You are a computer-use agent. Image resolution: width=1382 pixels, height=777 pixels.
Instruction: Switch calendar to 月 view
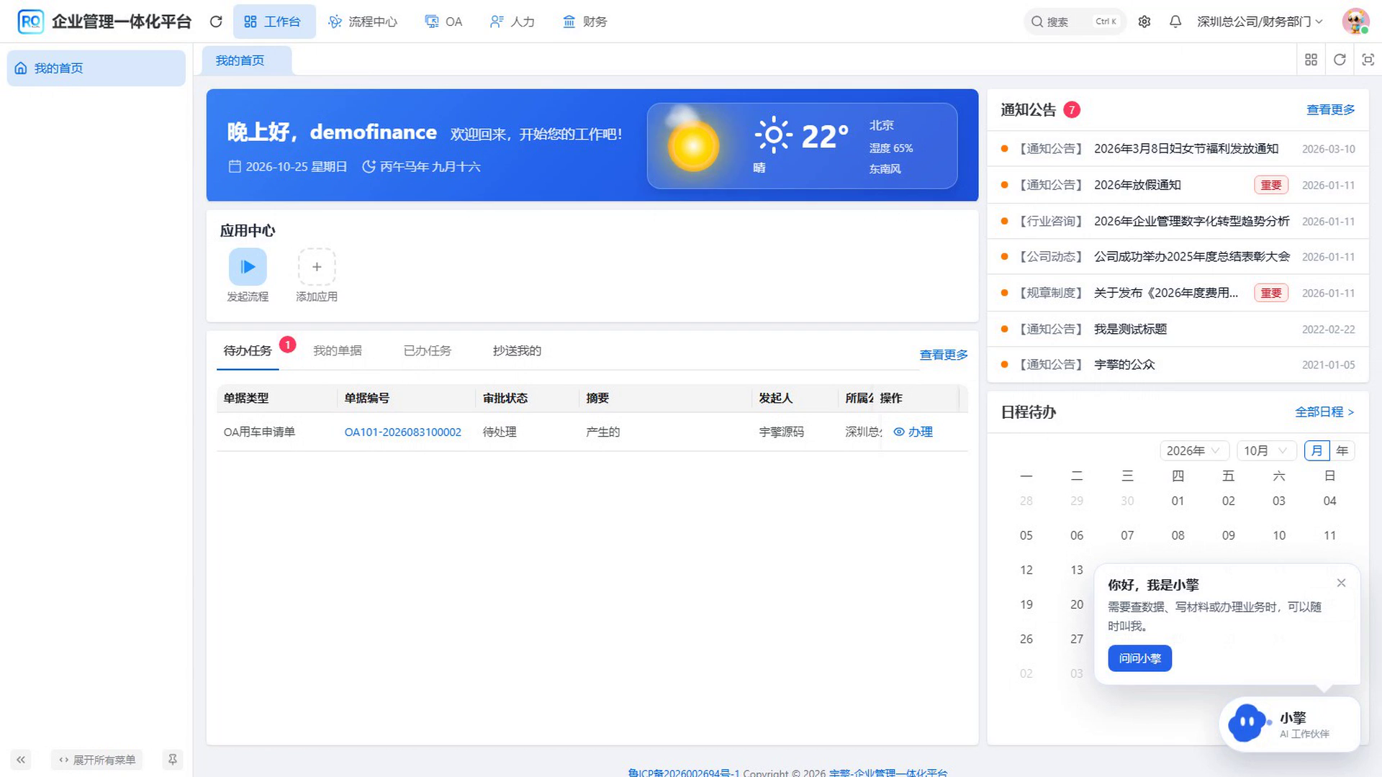pos(1316,450)
